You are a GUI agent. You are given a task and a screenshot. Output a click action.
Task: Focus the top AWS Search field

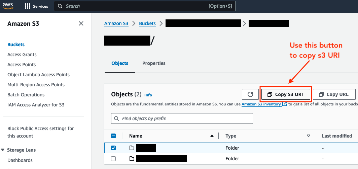pos(145,6)
